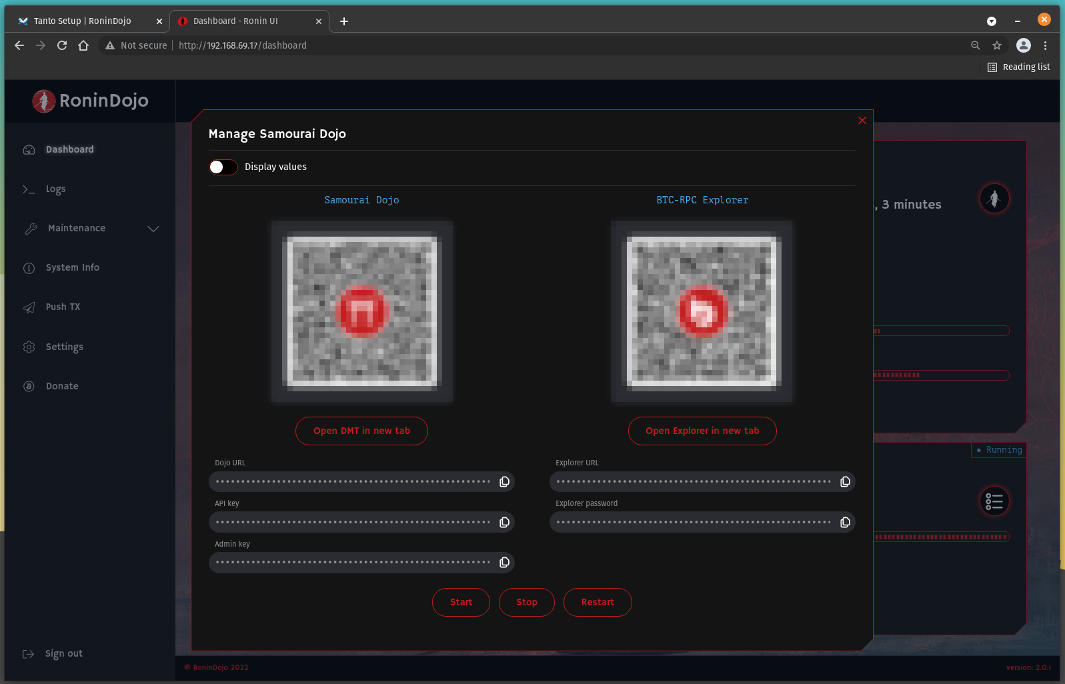Click the Running status badge
The image size is (1065, 684).
pyautogui.click(x=998, y=450)
